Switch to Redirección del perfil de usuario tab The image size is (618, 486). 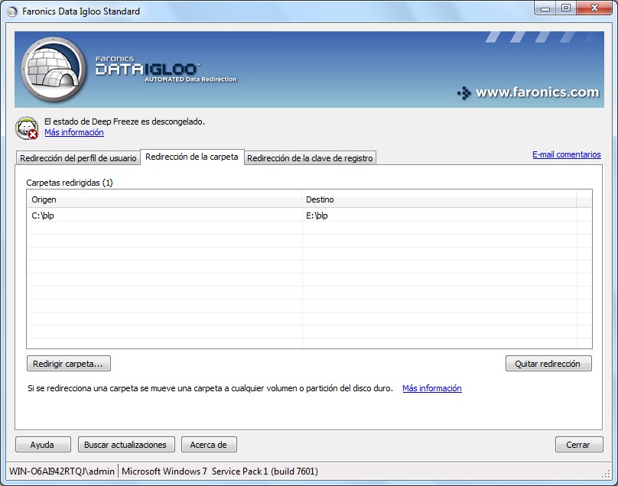click(78, 158)
